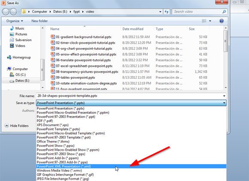The image size is (249, 181).
Task: Click icon of 09-tables-powerpoint.pptx
Action: coord(52,77)
